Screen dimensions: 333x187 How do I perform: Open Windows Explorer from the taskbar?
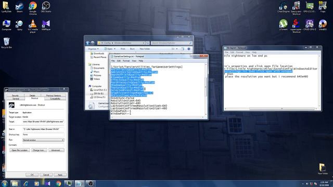tap(15, 183)
